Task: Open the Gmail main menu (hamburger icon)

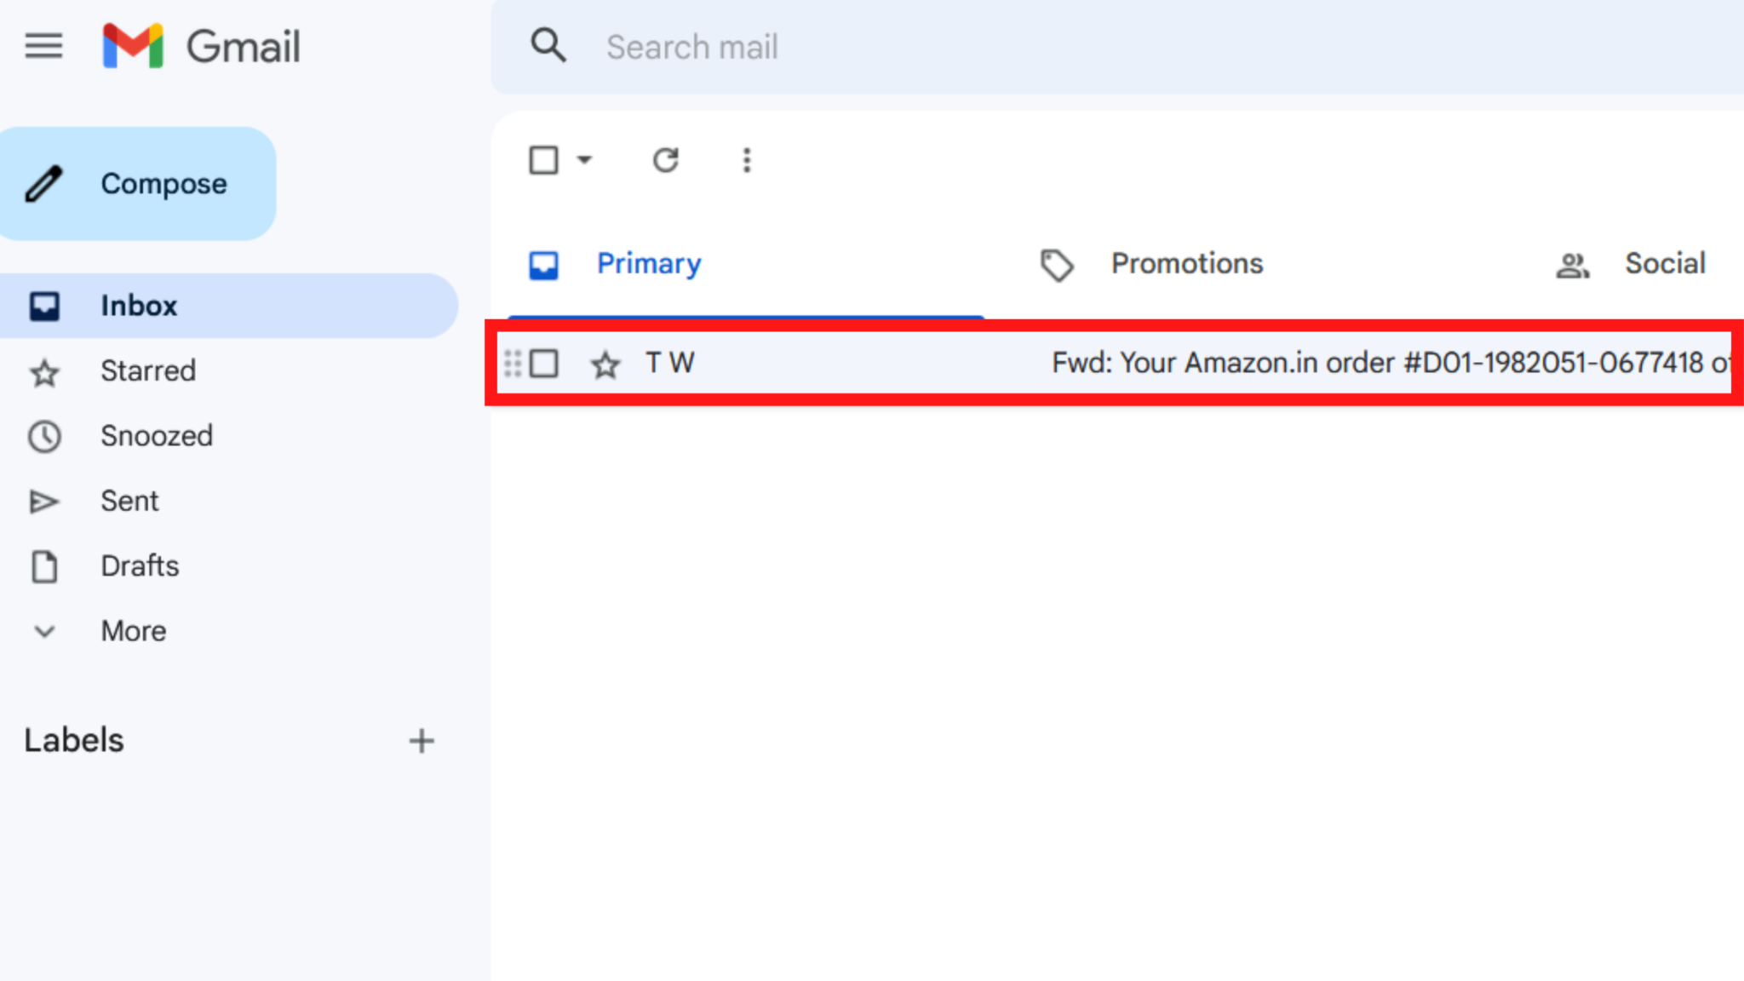Action: pyautogui.click(x=43, y=47)
